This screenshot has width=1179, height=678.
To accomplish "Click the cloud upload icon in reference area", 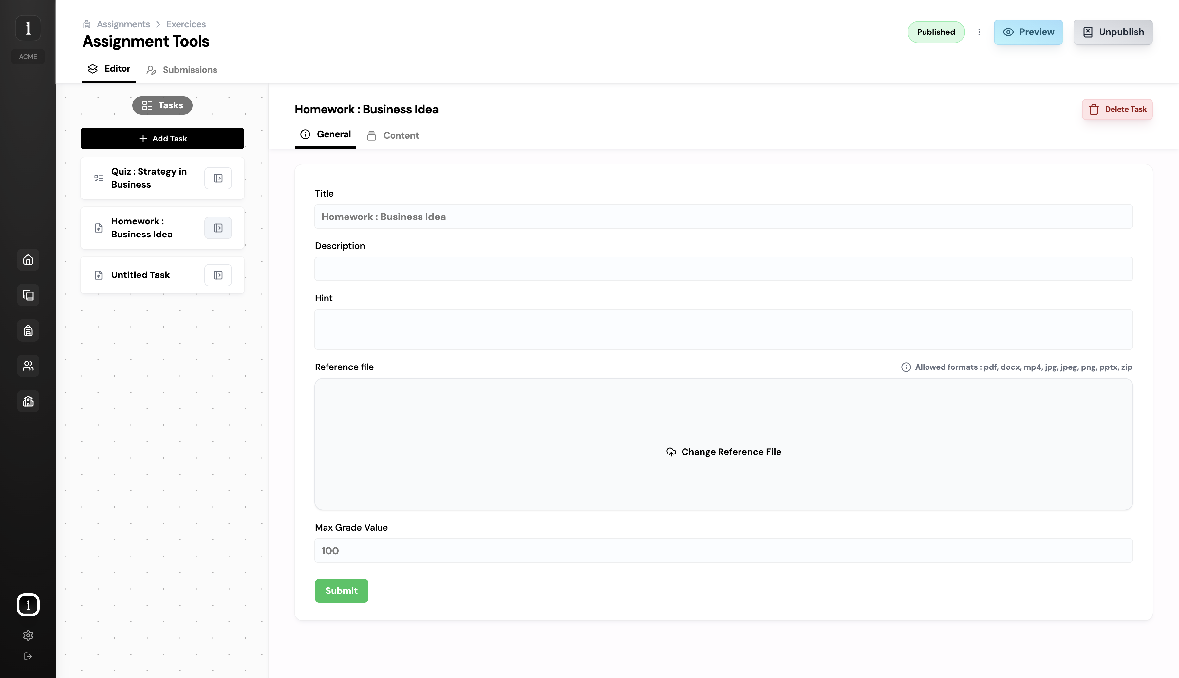I will click(x=671, y=452).
